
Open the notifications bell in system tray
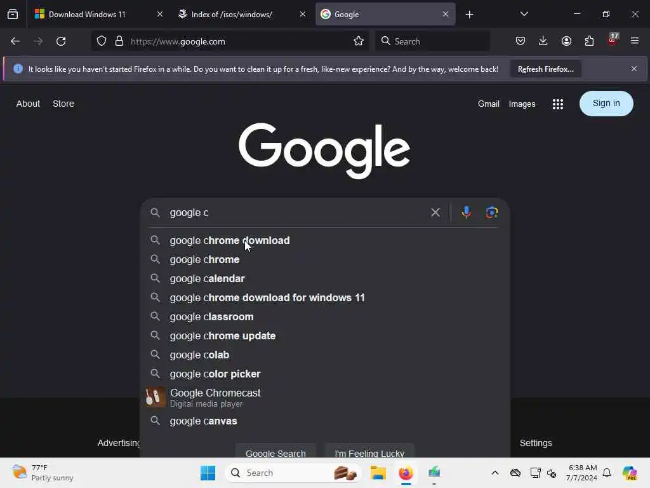click(x=607, y=473)
